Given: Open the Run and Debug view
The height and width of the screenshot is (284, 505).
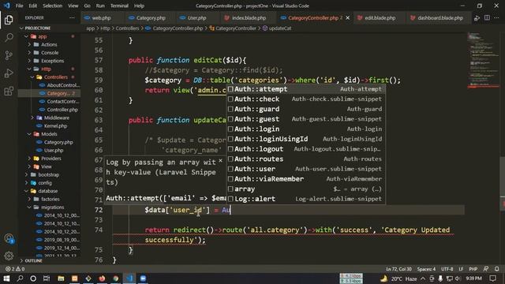Looking at the screenshot, I should coord(9,73).
